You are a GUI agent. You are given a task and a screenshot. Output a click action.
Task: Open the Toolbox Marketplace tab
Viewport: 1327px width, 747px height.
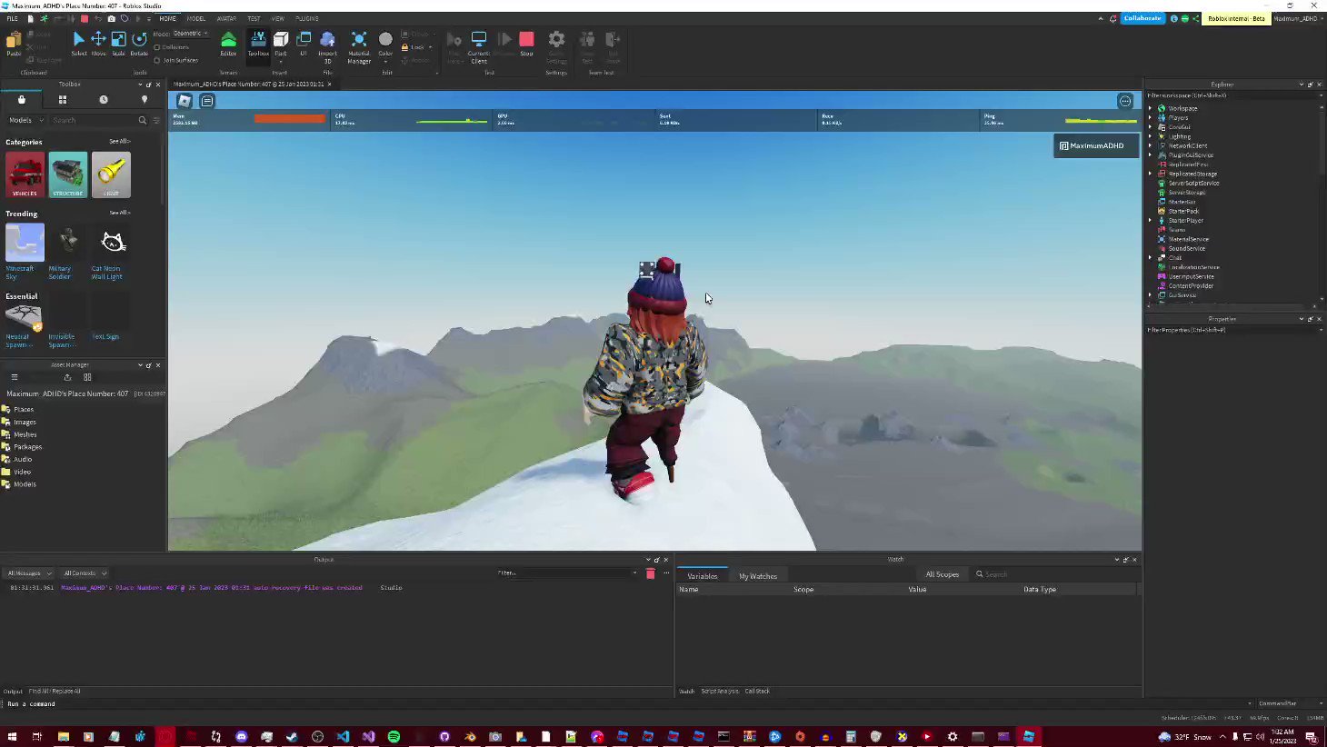point(21,99)
